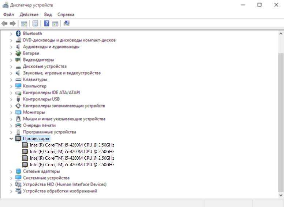Screen dimensions: 284x207
Task: Open the Действие menu
Action: click(x=29, y=15)
